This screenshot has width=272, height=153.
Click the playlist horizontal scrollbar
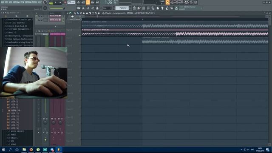pos(168,17)
